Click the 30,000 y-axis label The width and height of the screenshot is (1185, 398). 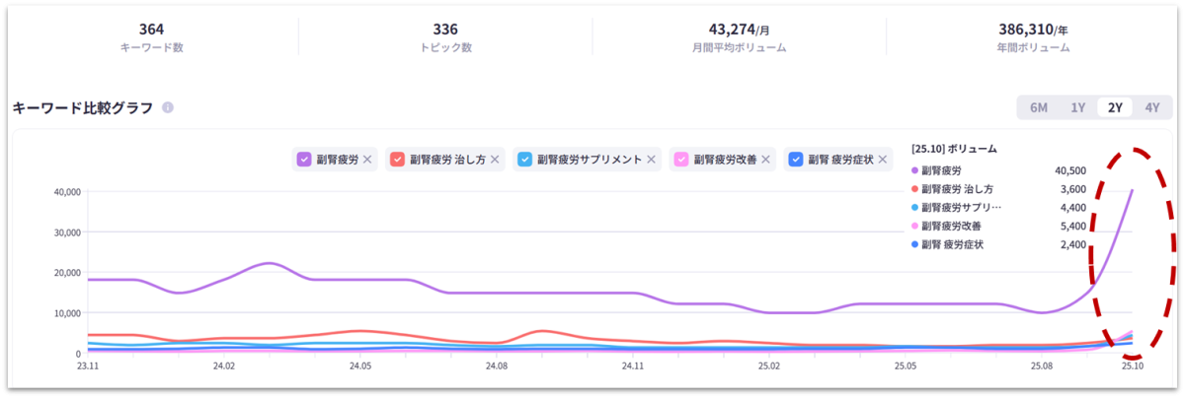pos(65,232)
